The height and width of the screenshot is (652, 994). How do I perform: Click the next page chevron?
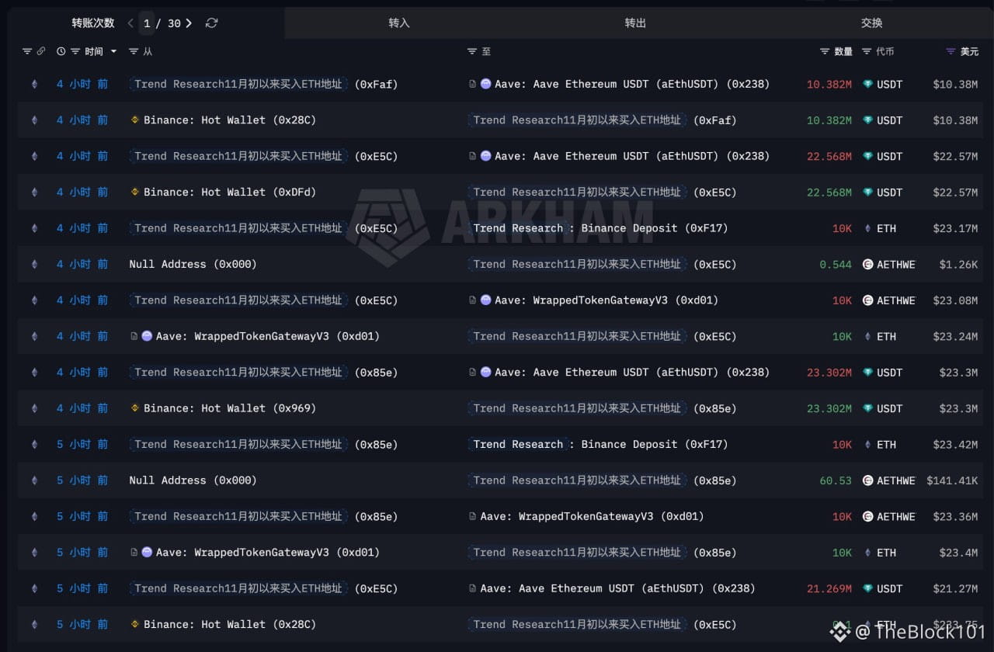190,23
